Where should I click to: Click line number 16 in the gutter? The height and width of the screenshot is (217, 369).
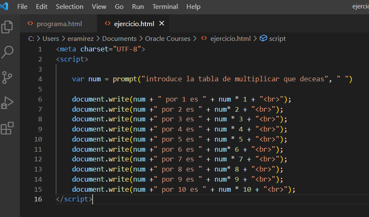click(38, 199)
